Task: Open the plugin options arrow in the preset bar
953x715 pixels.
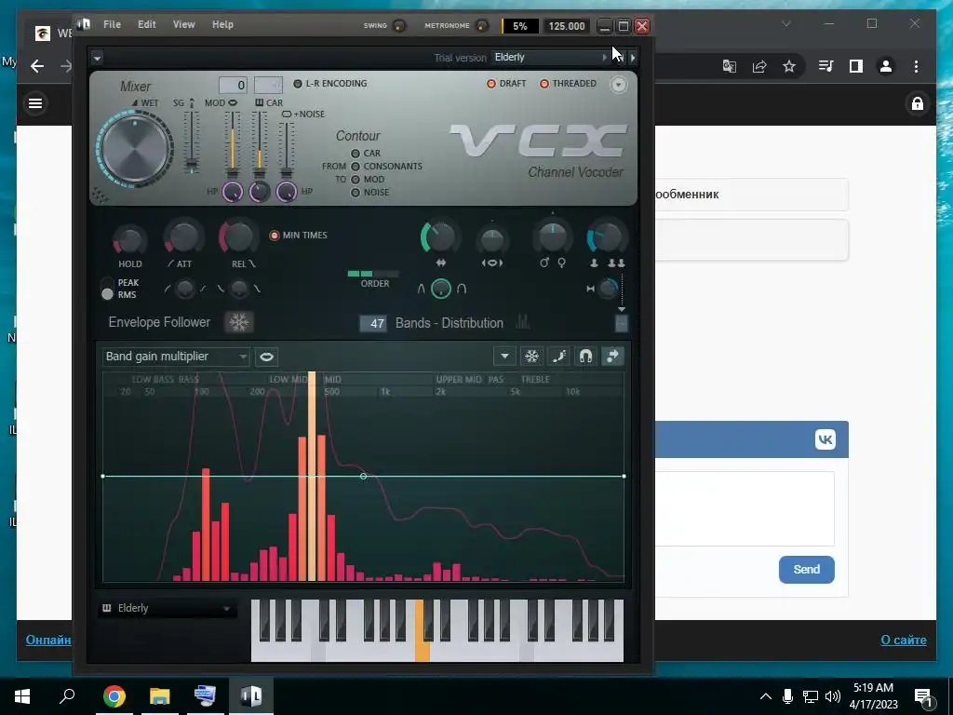Action: point(97,58)
